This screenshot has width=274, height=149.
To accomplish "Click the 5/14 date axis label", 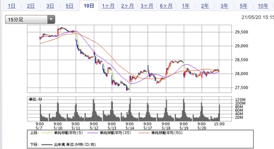I will (130, 128).
